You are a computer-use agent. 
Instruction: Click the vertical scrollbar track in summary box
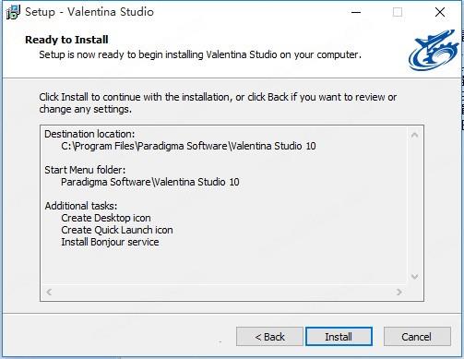(414, 206)
